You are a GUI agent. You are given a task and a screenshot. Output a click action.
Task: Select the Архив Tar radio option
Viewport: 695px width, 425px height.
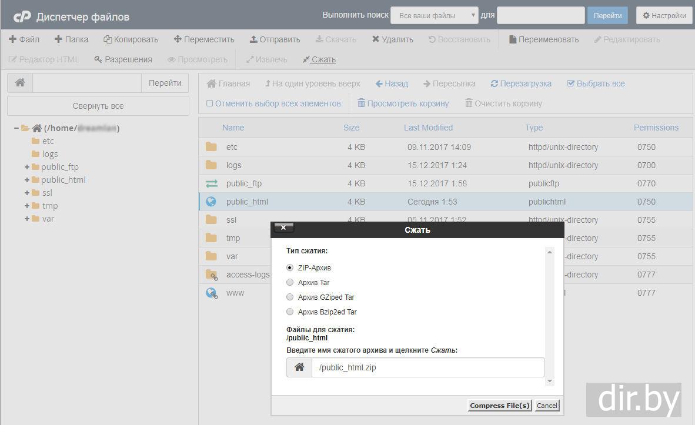(290, 283)
